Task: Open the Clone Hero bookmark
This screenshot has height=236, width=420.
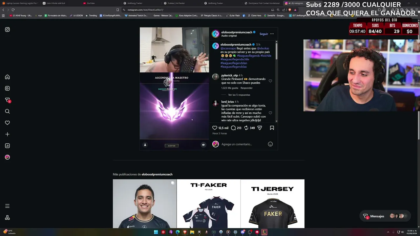Action: pos(255,15)
